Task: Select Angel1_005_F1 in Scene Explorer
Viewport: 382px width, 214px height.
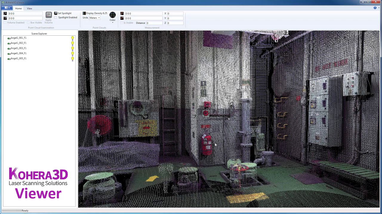Action: [x=19, y=59]
